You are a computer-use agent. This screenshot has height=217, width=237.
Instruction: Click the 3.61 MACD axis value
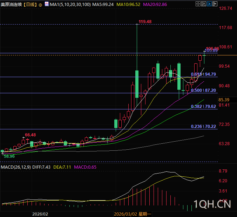(223, 191)
